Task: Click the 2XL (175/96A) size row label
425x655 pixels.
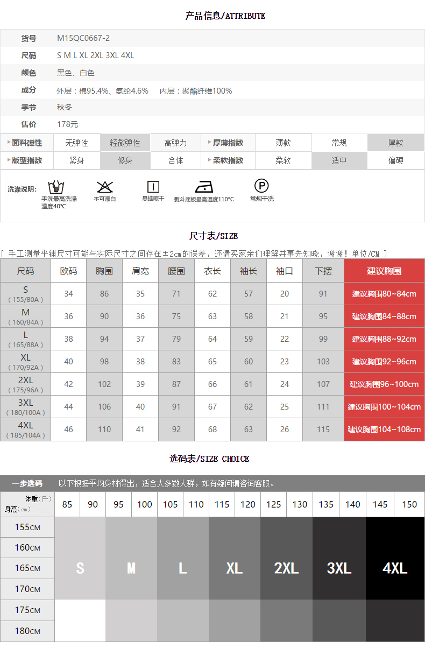Action: click(x=26, y=384)
